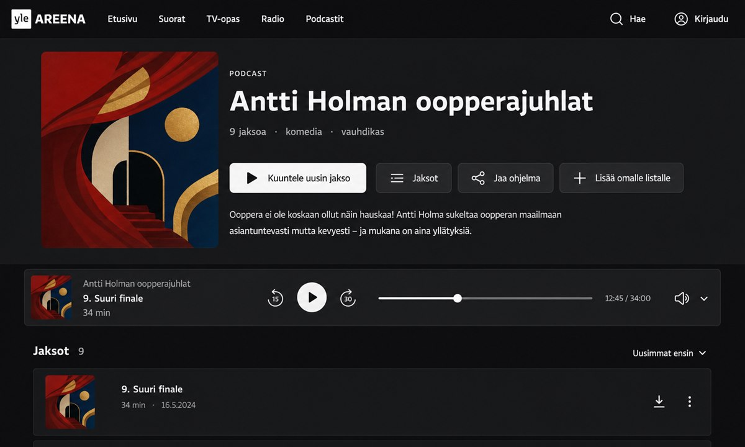This screenshot has height=447, width=745.
Task: Download the Suuri finale episode
Action: pos(659,402)
